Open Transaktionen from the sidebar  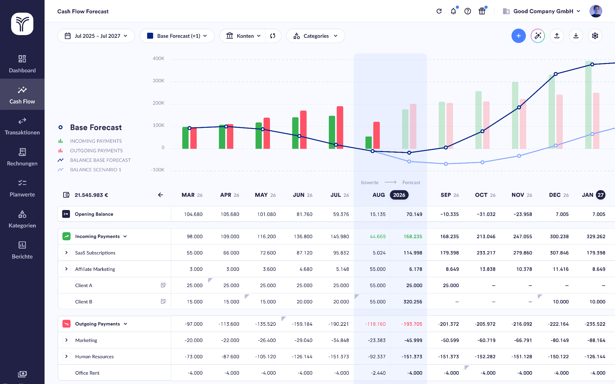click(x=22, y=126)
